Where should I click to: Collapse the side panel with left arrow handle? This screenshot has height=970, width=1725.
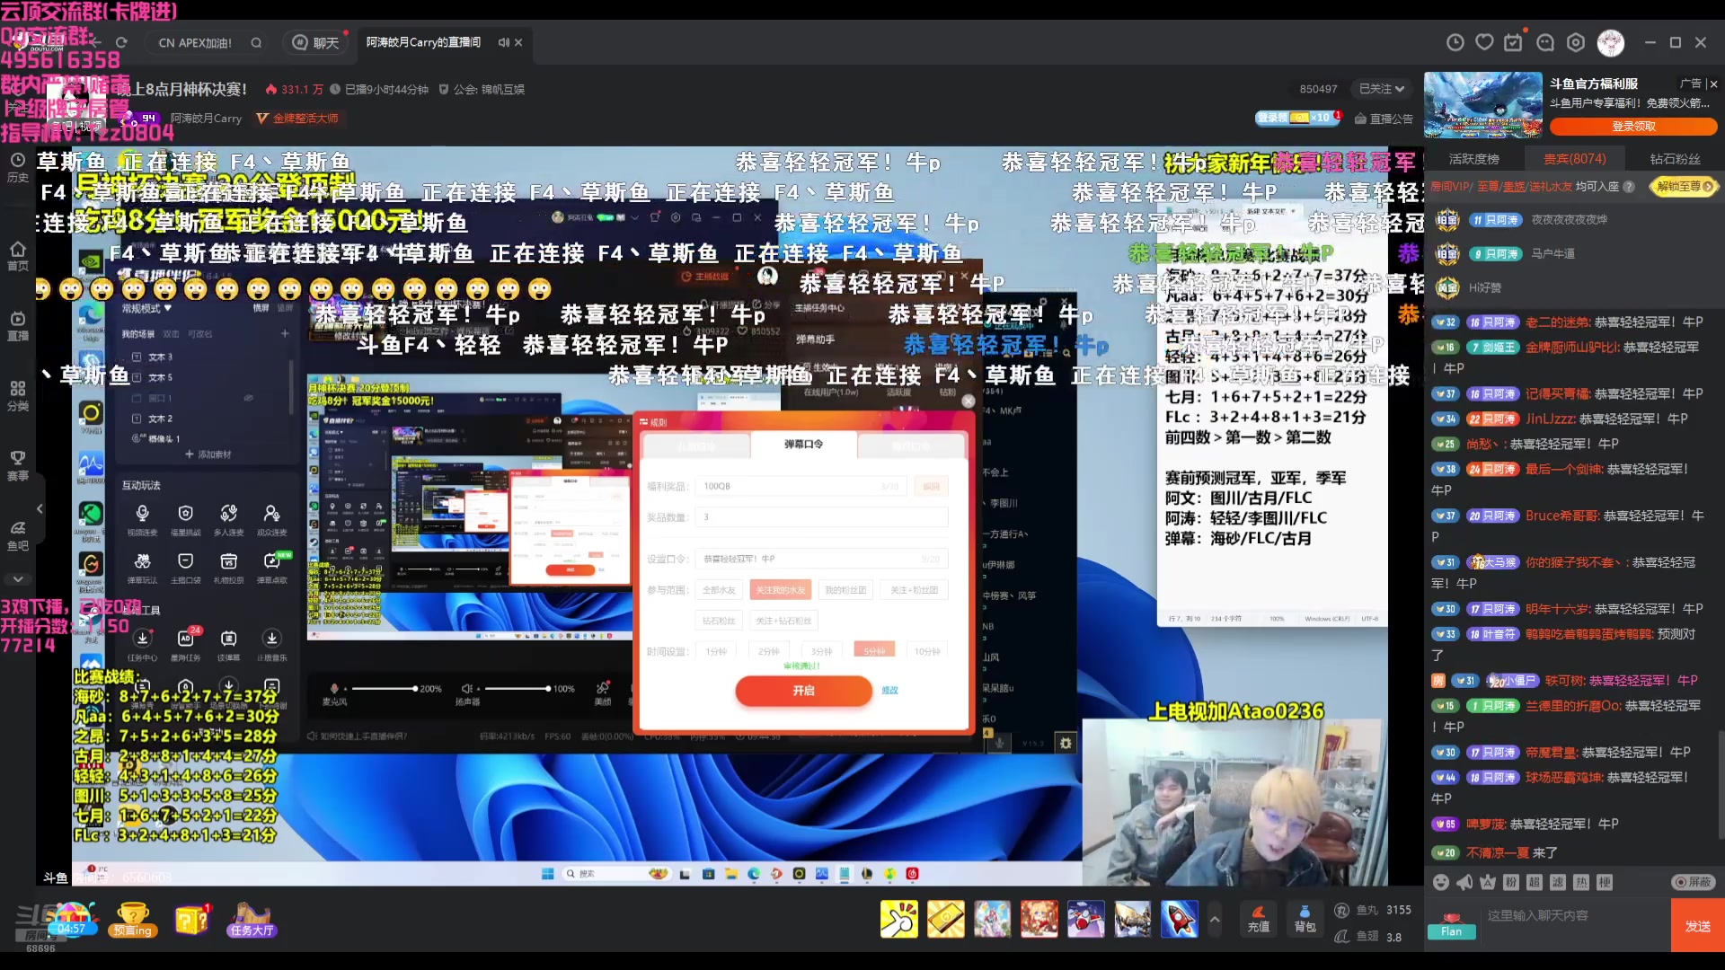tap(40, 508)
